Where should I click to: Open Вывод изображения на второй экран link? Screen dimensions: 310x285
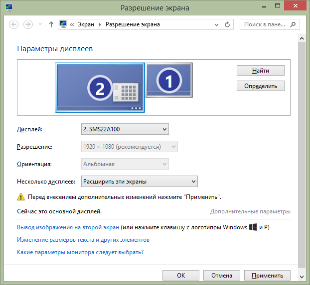tap(68, 227)
